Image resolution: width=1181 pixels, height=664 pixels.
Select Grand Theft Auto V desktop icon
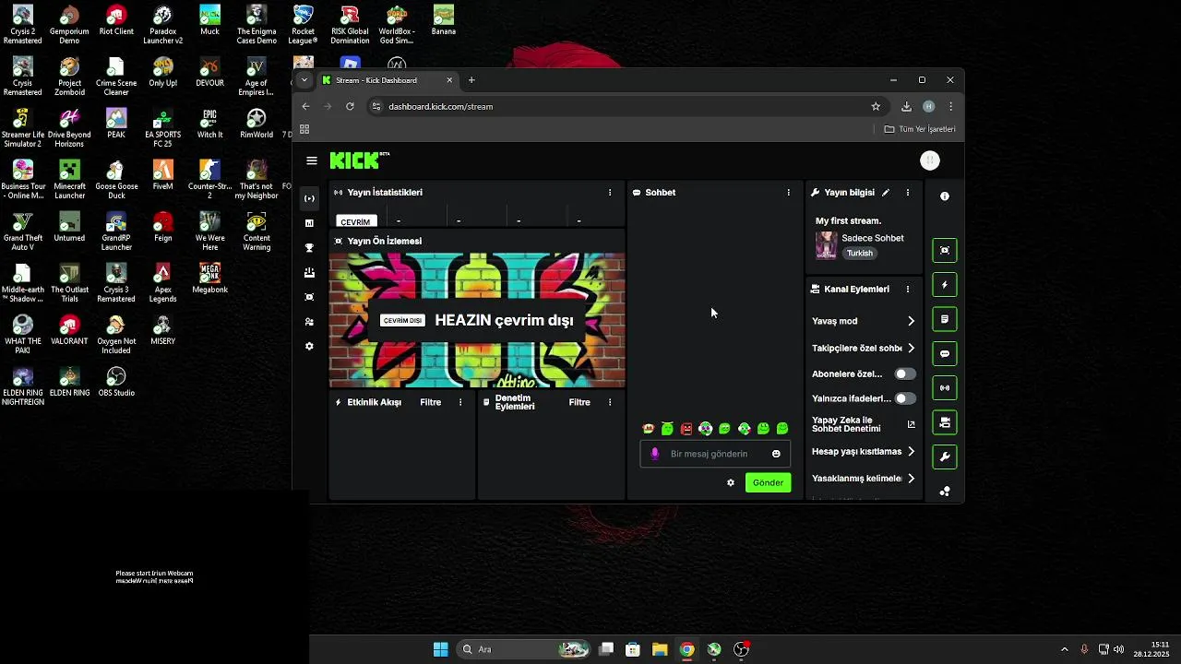[22, 231]
